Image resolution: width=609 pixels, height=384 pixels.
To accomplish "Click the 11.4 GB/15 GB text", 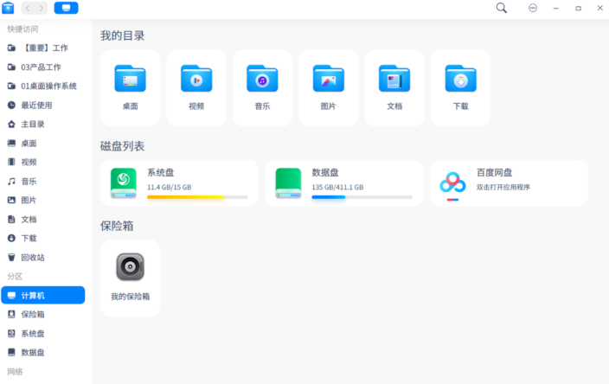I will tap(169, 187).
